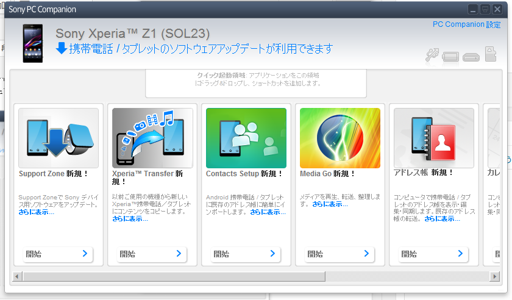Image resolution: width=512 pixels, height=300 pixels.
Task: Start Media Go with 開始 button
Action: (340, 254)
